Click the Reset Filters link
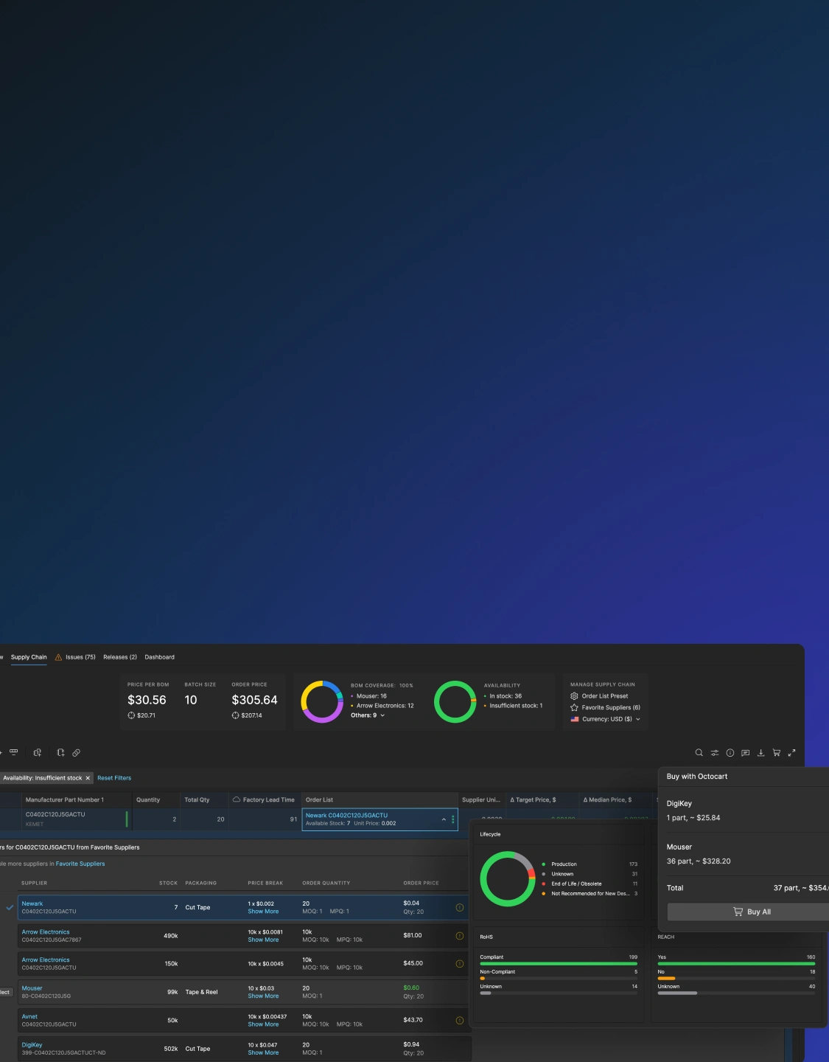 114,778
